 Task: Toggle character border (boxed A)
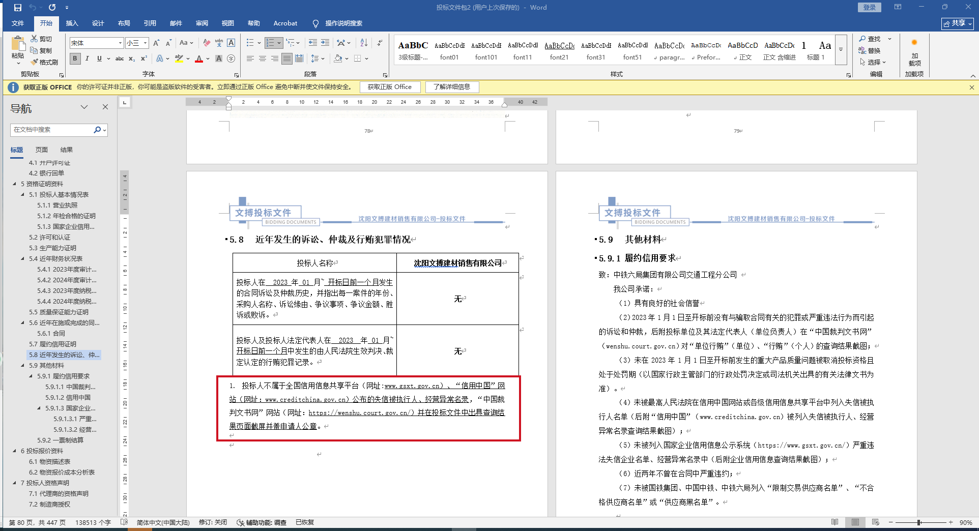tap(231, 43)
